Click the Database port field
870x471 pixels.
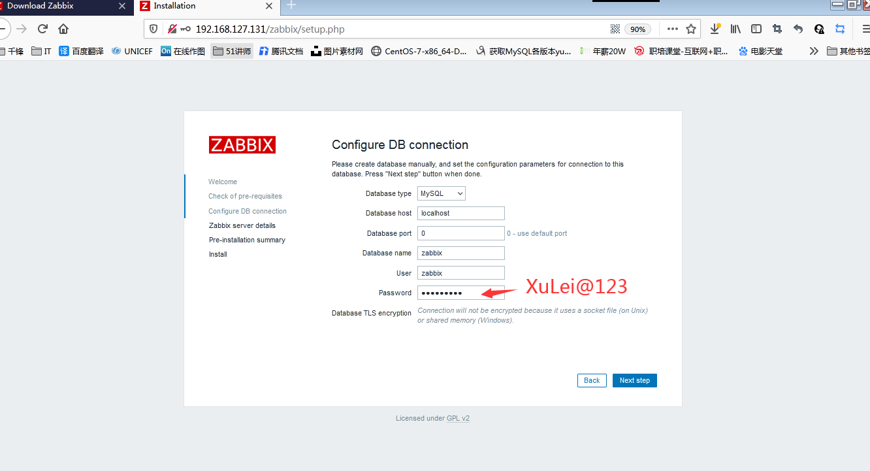[461, 233]
